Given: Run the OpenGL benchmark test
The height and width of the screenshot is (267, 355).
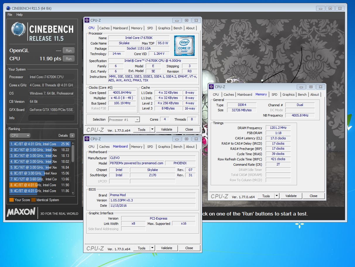Looking at the screenshot, I should tap(68, 50).
